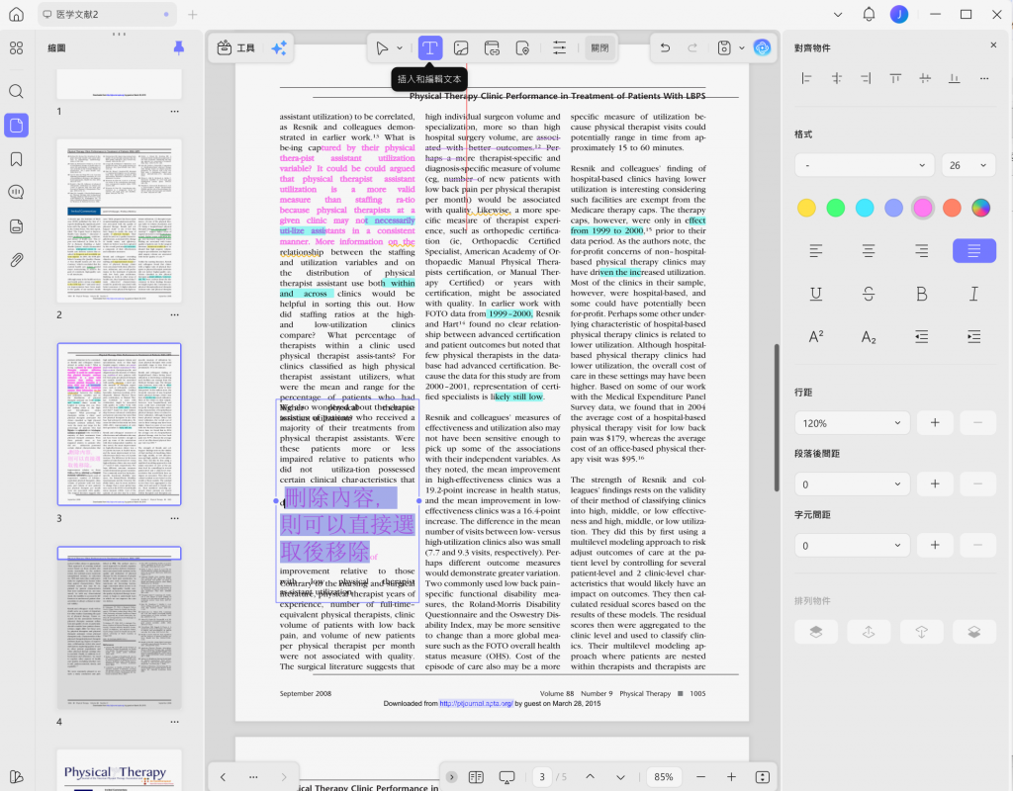This screenshot has width=1013, height=791.
Task: Set text alignment to center
Action: 869,250
